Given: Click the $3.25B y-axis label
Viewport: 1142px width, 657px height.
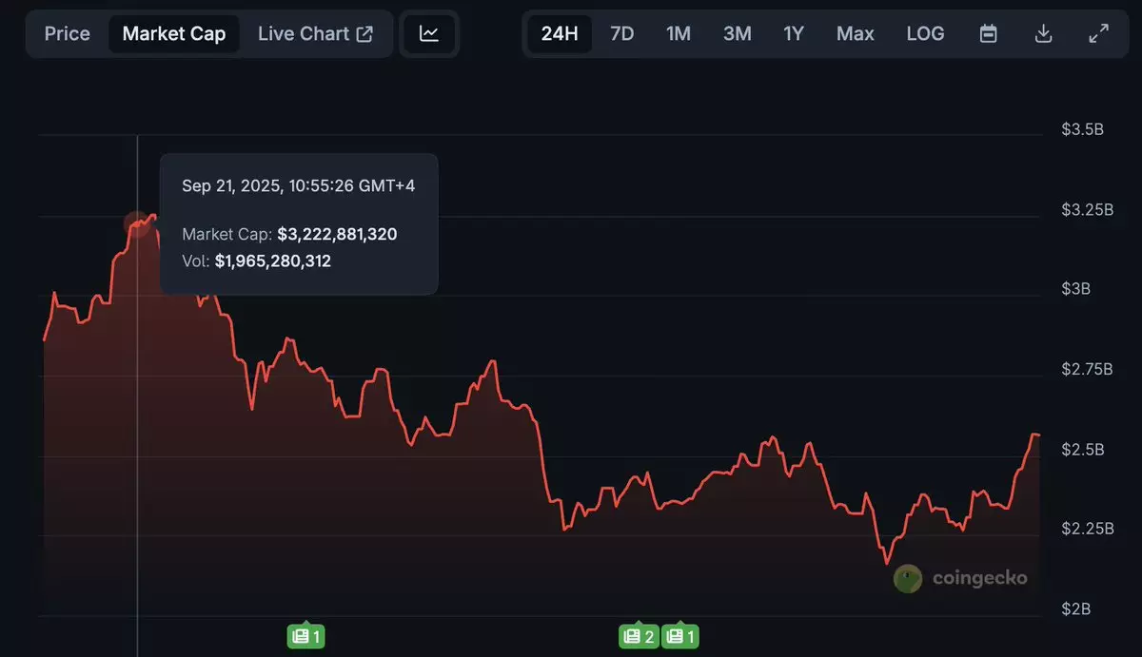Looking at the screenshot, I should pos(1087,209).
